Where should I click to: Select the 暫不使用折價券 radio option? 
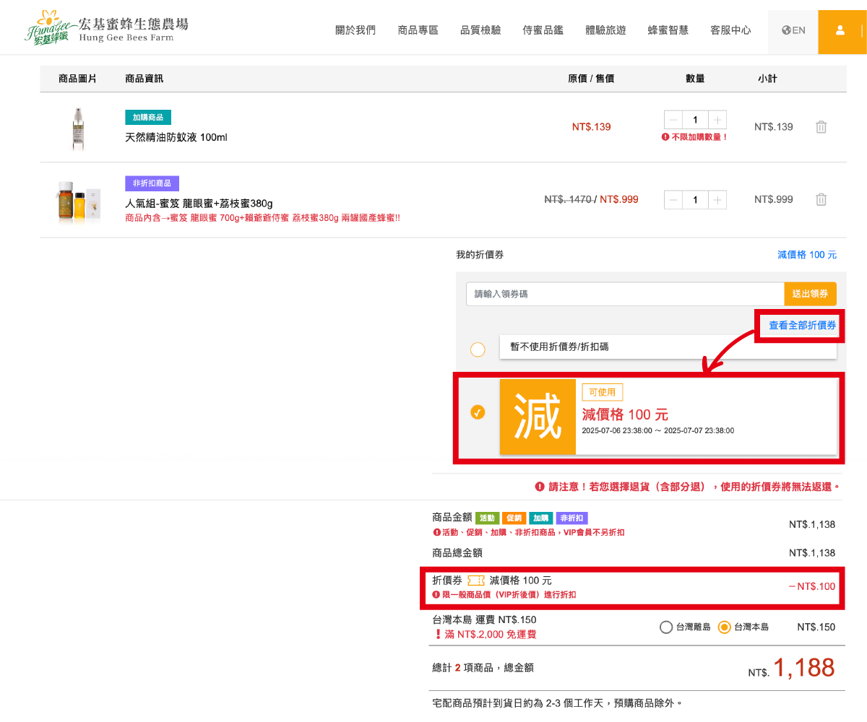478,350
